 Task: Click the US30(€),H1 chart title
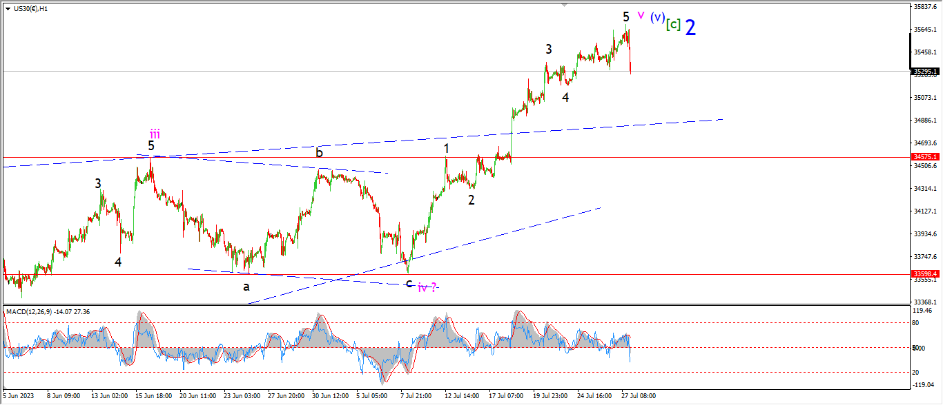(x=31, y=8)
